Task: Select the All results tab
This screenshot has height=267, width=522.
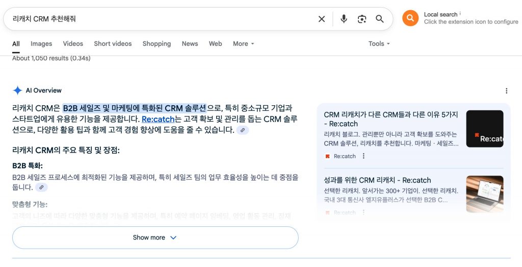Action: coord(16,44)
